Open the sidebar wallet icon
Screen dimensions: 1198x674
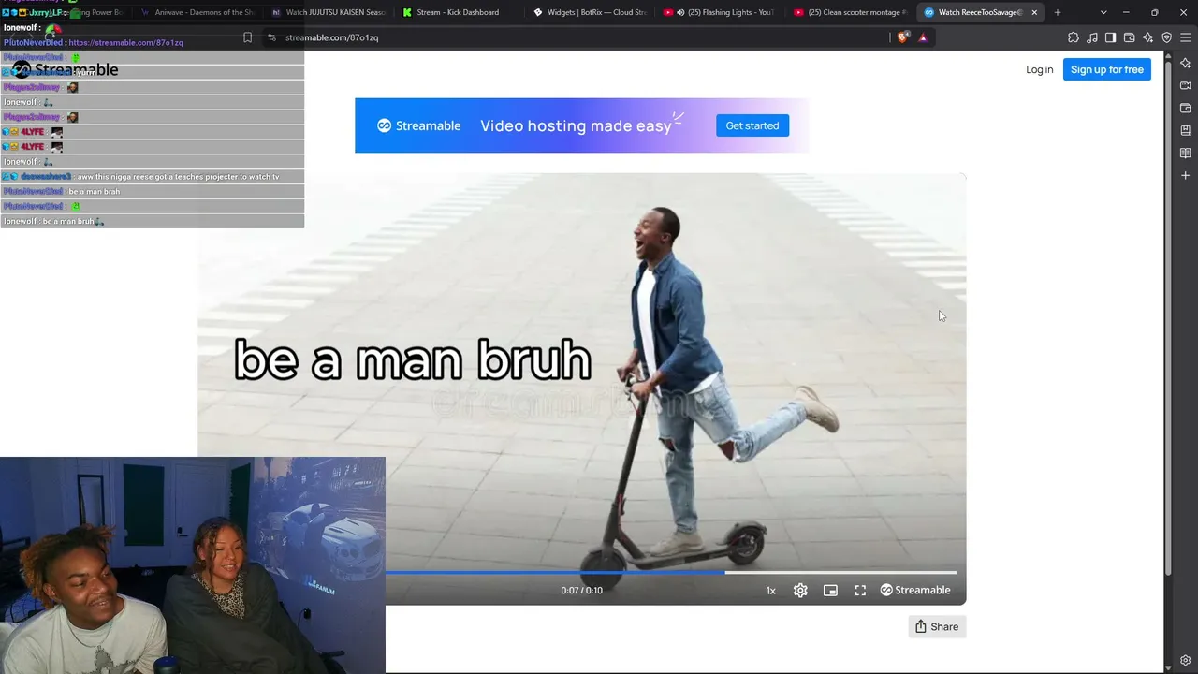pos(1186,108)
